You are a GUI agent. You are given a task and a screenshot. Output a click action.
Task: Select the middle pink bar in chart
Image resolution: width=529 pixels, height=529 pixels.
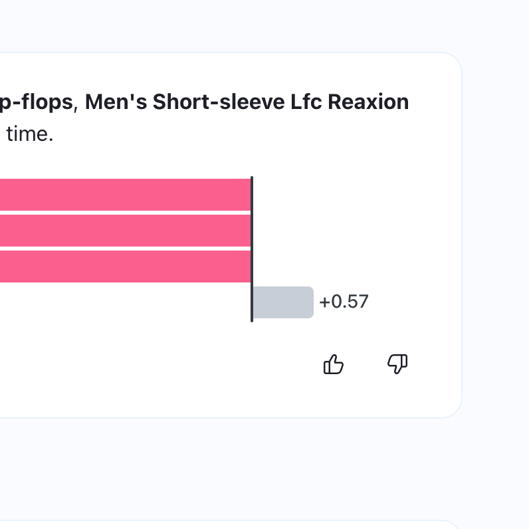tap(125, 230)
